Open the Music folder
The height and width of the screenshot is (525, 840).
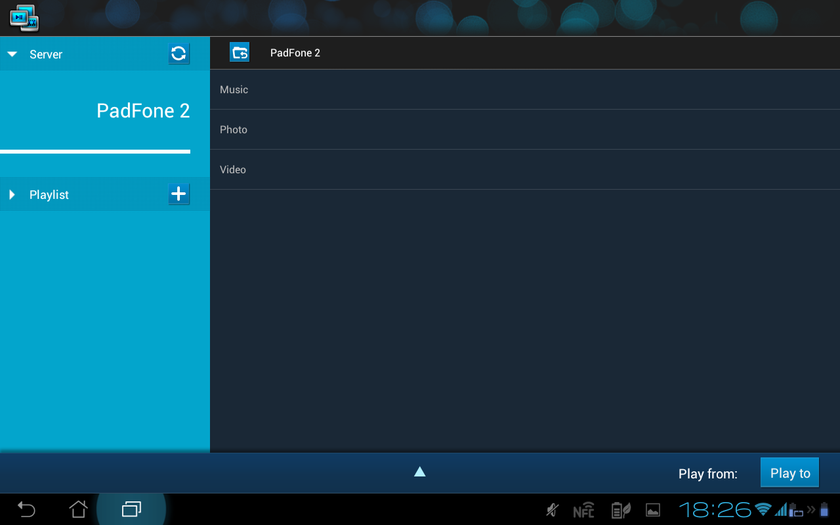(x=525, y=90)
